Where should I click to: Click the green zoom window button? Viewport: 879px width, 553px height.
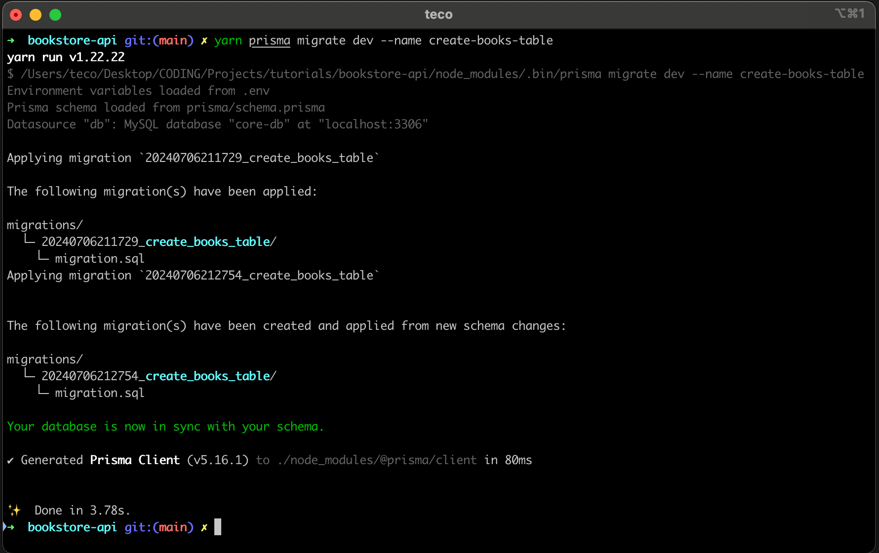point(55,15)
